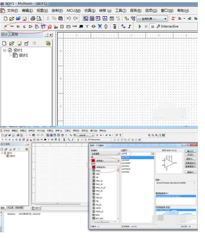
Task: Click 确认 OK button in component dialog
Action: pos(190,151)
